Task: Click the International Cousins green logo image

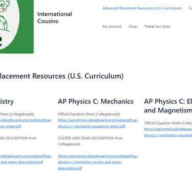Action: coord(17,27)
